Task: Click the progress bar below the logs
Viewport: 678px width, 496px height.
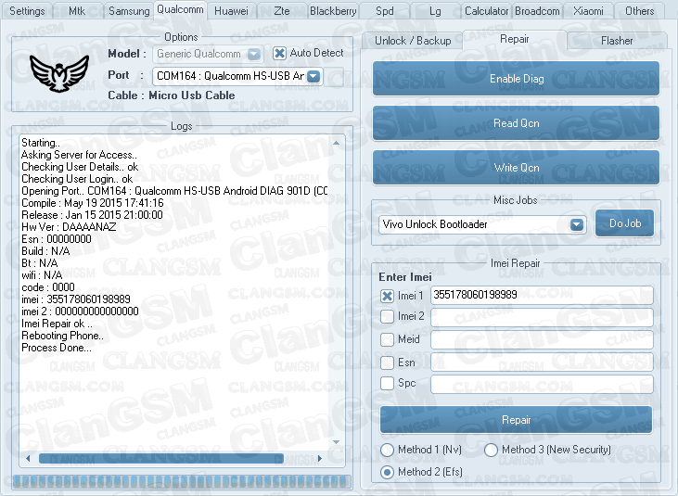Action: click(x=182, y=481)
